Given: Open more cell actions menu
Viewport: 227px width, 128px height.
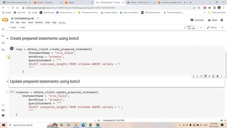Looking at the screenshot, I should pyautogui.click(x=221, y=76).
